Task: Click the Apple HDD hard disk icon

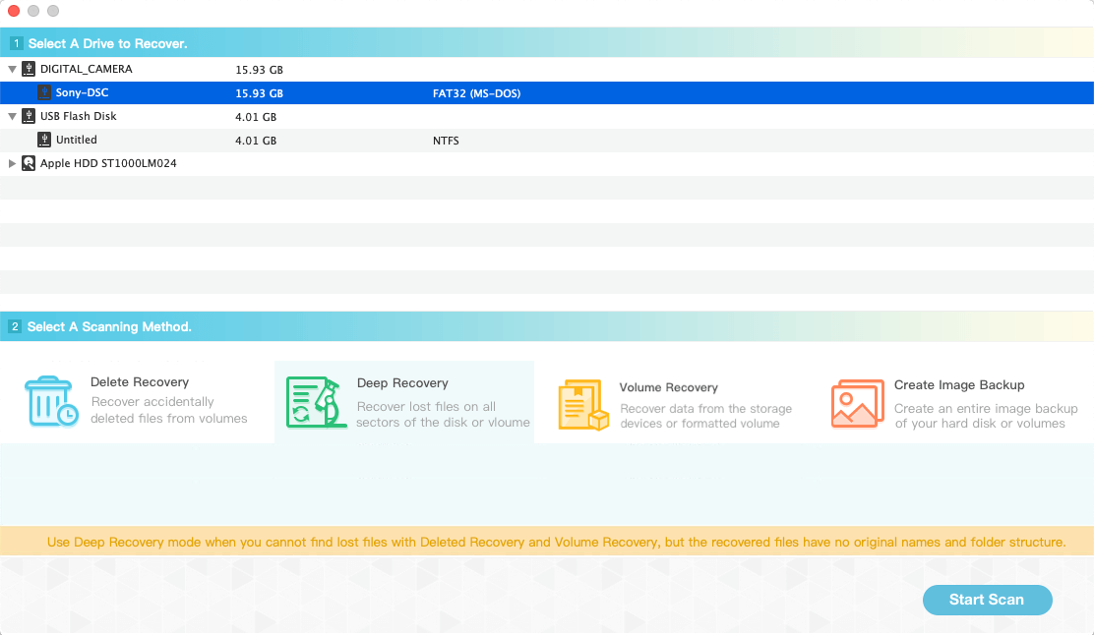Action: (x=29, y=163)
